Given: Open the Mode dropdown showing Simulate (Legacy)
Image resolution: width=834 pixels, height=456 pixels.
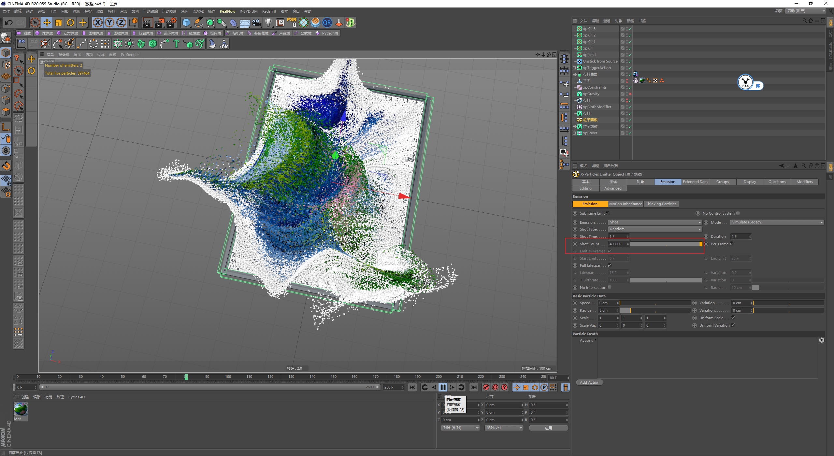Looking at the screenshot, I should coord(777,222).
